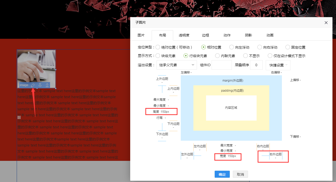Click the 确定 button
This screenshot has height=182, width=336.
222,174
